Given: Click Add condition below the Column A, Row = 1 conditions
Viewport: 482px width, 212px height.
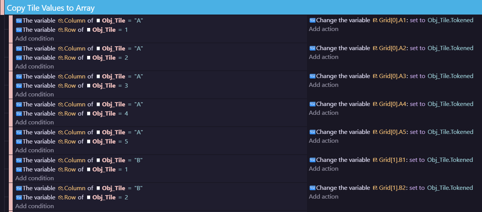Looking at the screenshot, I should [x=35, y=38].
